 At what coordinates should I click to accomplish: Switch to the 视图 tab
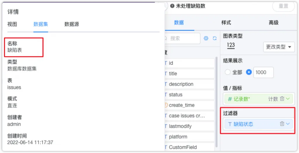pos(12,24)
